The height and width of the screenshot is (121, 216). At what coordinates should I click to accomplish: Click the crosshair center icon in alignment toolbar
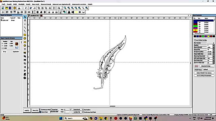point(3,12)
